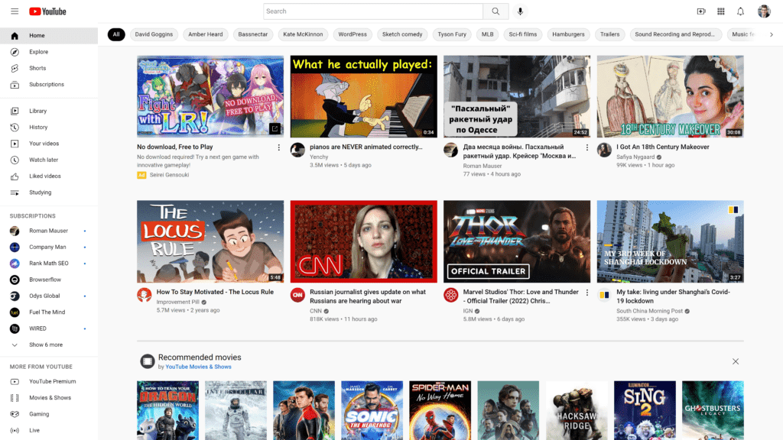Open the hamburger guide menu
Viewport: 783px width, 440px height.
point(15,11)
